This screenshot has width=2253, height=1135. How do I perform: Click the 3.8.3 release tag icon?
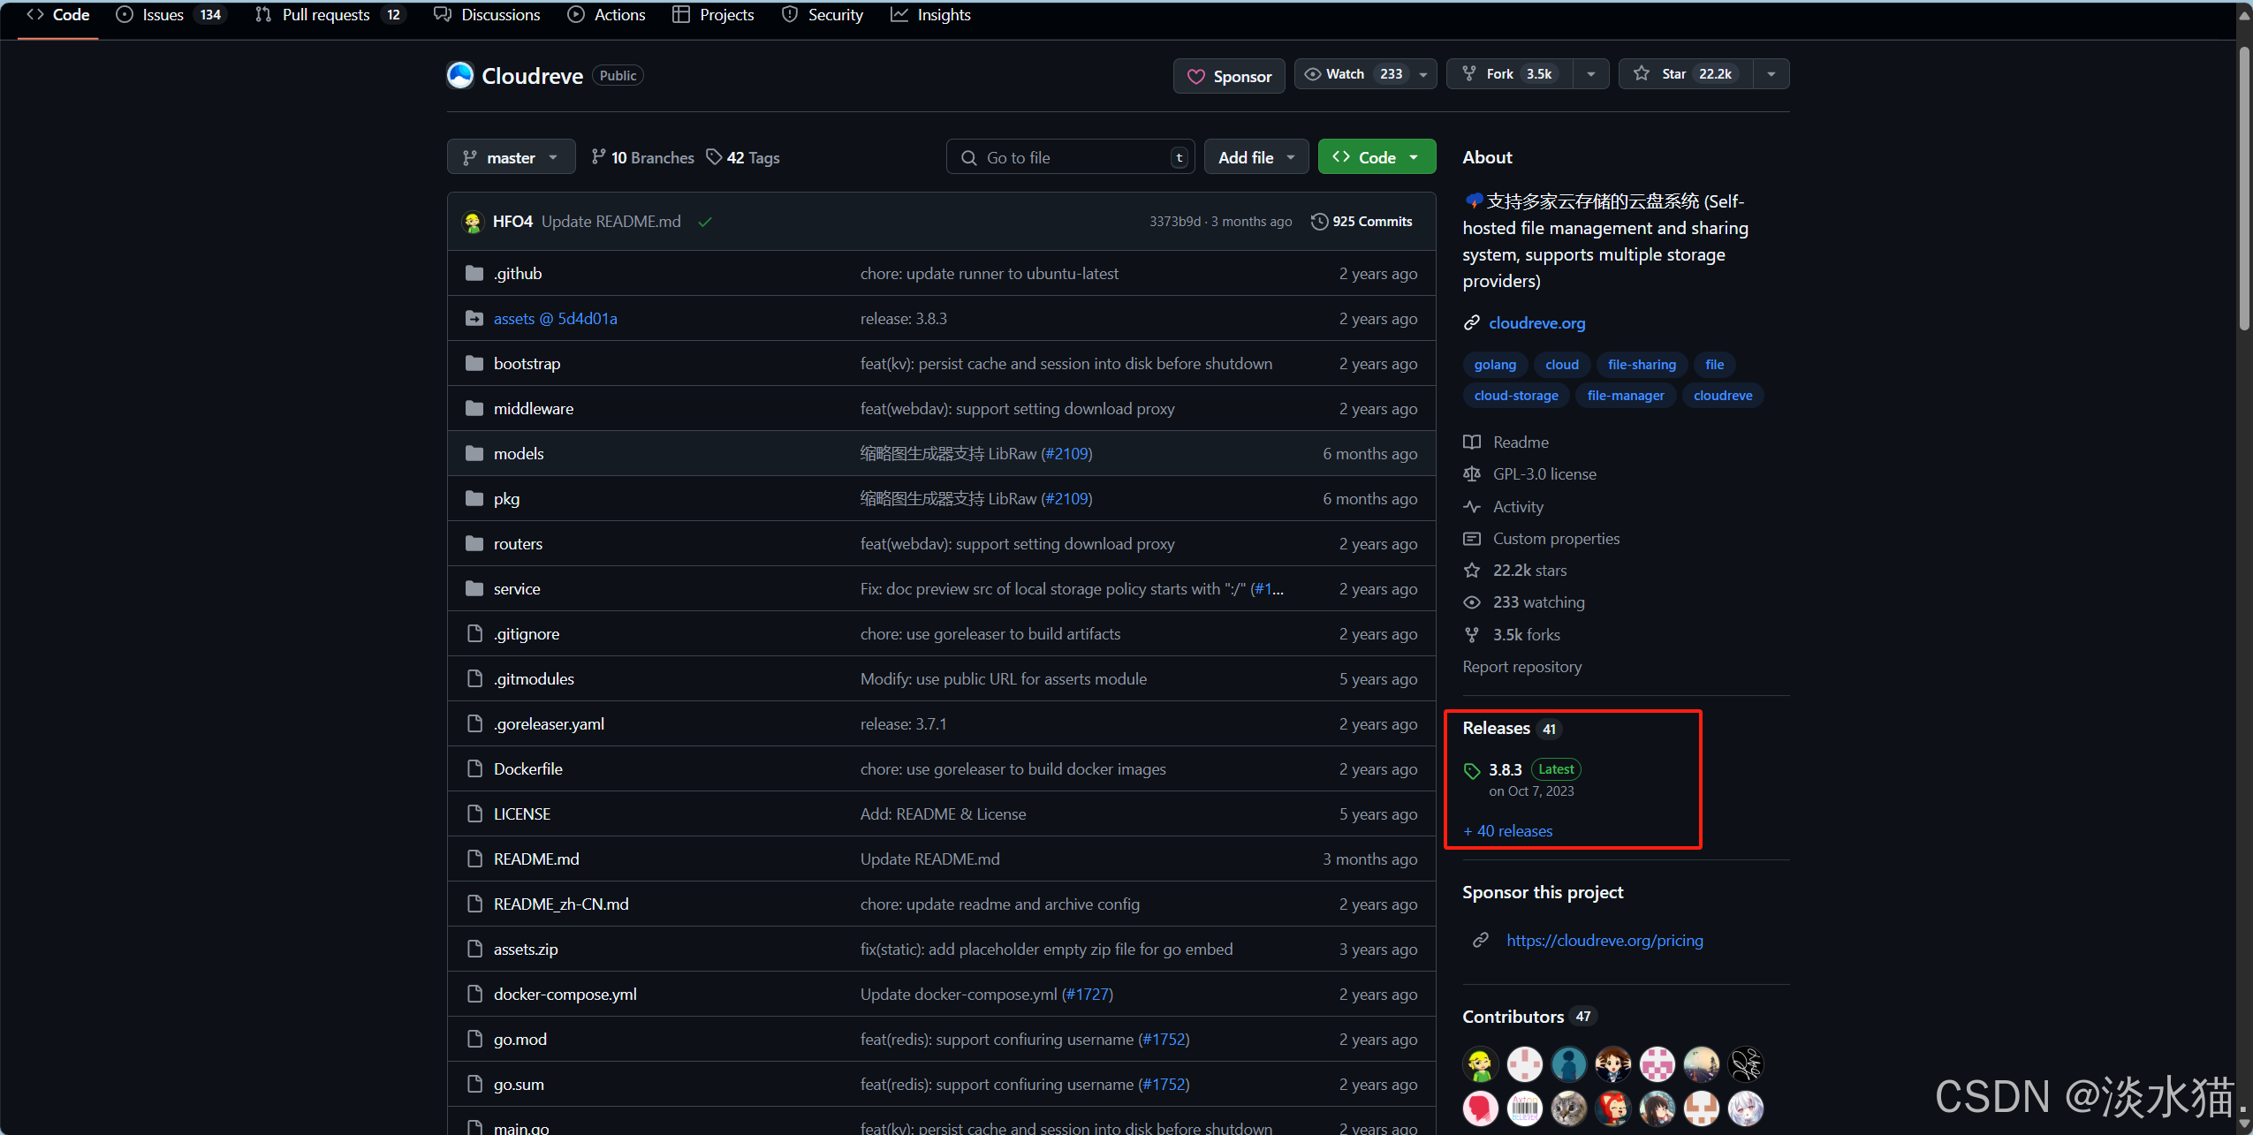tap(1472, 770)
